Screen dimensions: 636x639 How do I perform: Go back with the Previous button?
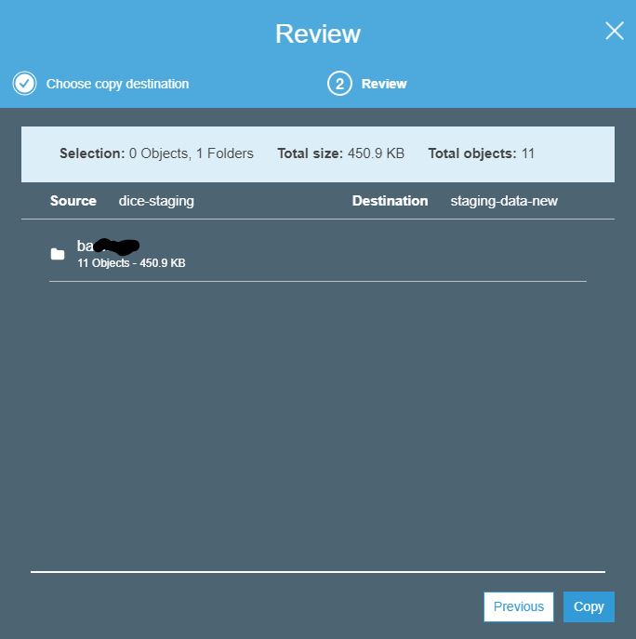[x=518, y=606]
